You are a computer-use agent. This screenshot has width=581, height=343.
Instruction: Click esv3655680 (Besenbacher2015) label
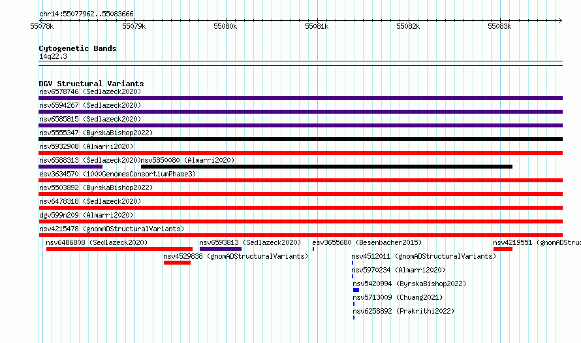(x=367, y=242)
